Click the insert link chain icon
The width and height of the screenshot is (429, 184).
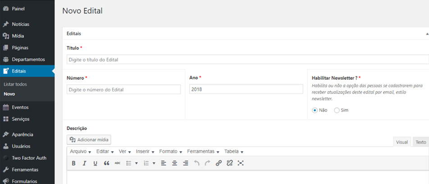pos(219,163)
